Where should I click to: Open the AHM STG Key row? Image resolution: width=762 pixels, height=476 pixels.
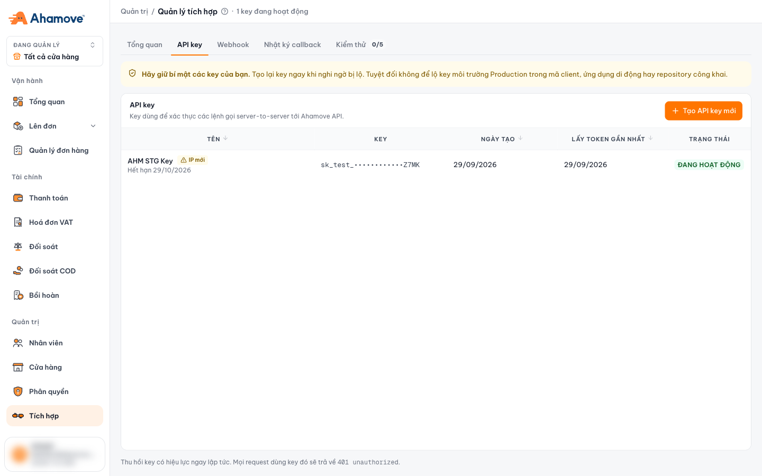coord(436,165)
